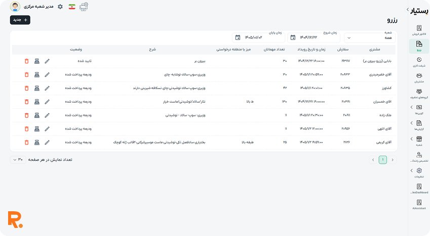The width and height of the screenshot is (430, 236).
Task: Delete the reservation with 130 guests
Action: click(27, 102)
